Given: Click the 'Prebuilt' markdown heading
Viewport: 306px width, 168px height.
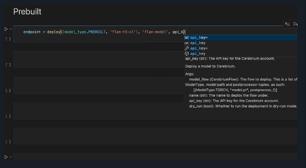Looking at the screenshot, I should pyautogui.click(x=27, y=12).
